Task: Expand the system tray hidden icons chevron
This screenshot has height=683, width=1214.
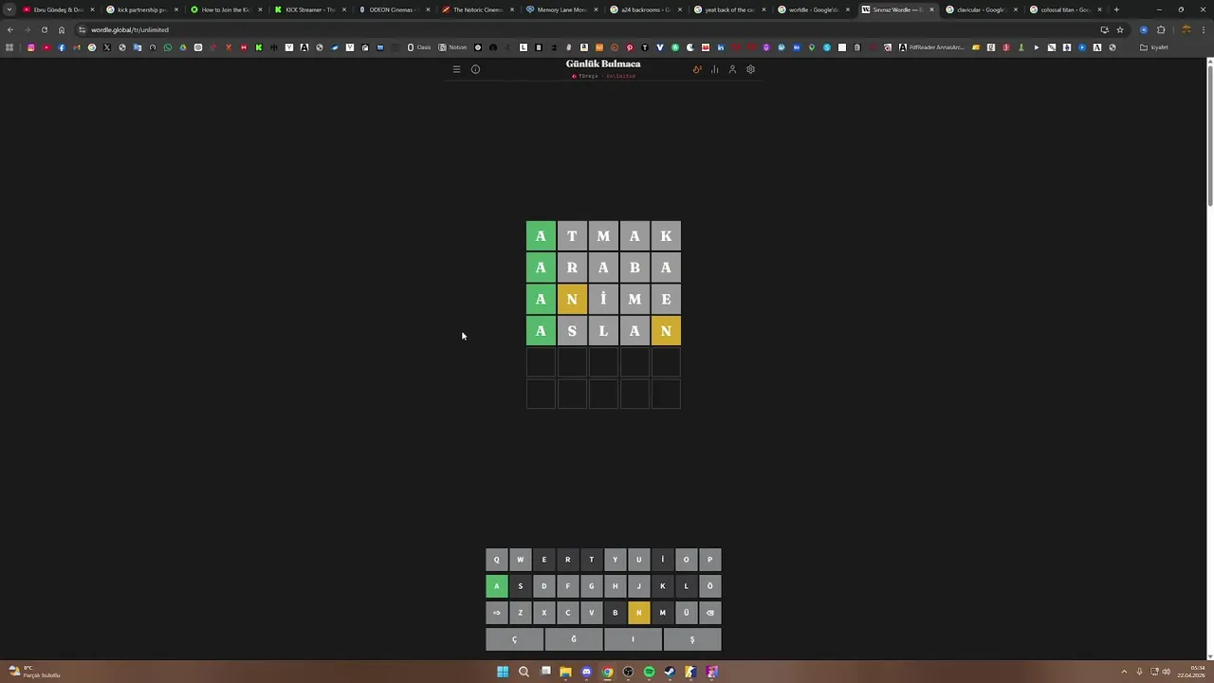Action: tap(1124, 673)
